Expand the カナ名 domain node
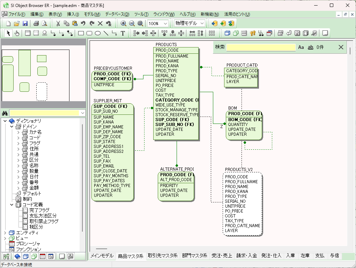 [x=18, y=132]
